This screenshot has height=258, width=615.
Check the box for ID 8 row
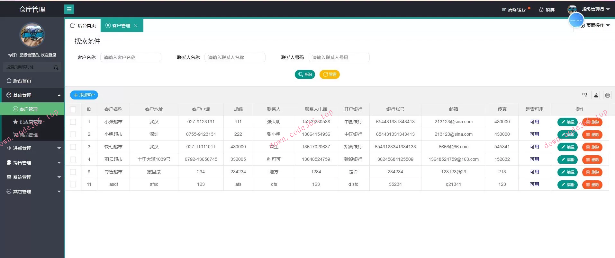pyautogui.click(x=73, y=172)
